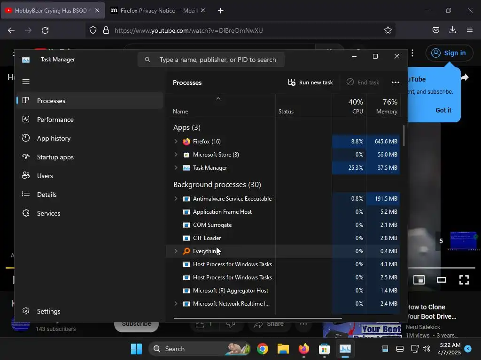Expand Microsoft Store (3) process group
Image resolution: width=481 pixels, height=360 pixels.
176,154
